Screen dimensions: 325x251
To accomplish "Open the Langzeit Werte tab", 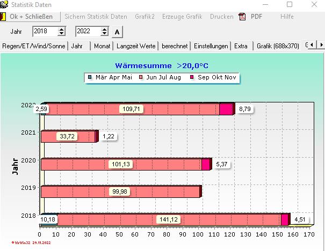I will pyautogui.click(x=136, y=46).
